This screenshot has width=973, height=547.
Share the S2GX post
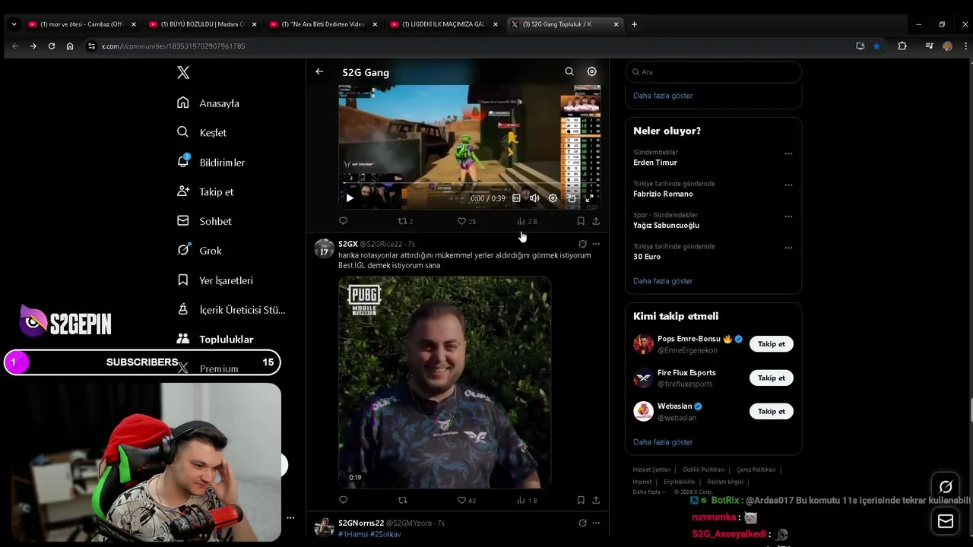(x=596, y=500)
